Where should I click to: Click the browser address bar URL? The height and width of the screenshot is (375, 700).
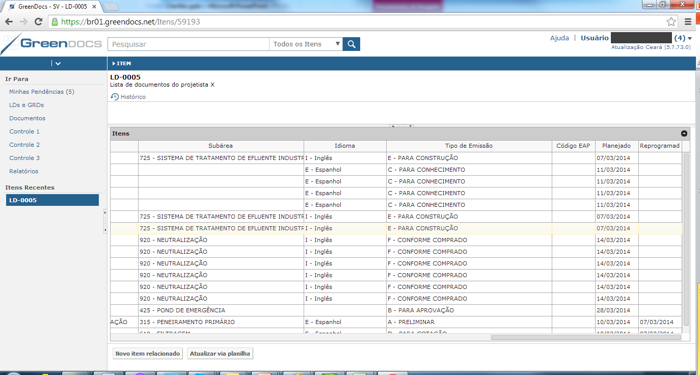tap(130, 22)
